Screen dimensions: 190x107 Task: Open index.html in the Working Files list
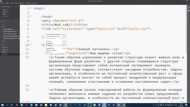coord(6,10)
